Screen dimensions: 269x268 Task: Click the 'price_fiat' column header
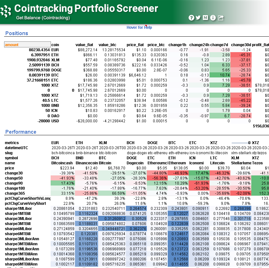tap(135, 45)
